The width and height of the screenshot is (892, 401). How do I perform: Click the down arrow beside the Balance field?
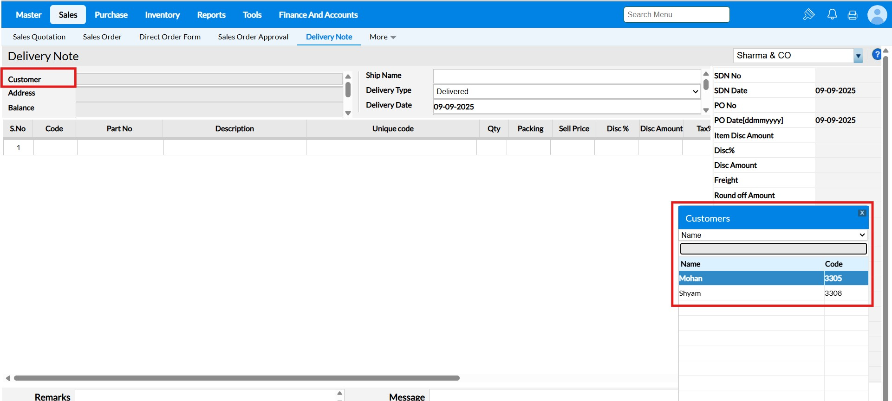[x=348, y=113]
